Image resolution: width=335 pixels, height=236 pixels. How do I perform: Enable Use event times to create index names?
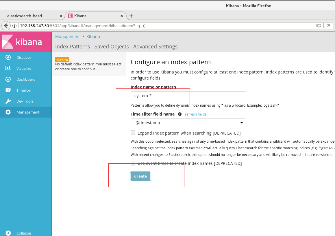(x=133, y=163)
